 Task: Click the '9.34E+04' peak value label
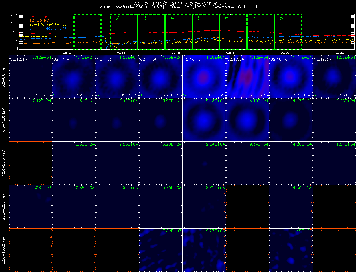[259, 144]
